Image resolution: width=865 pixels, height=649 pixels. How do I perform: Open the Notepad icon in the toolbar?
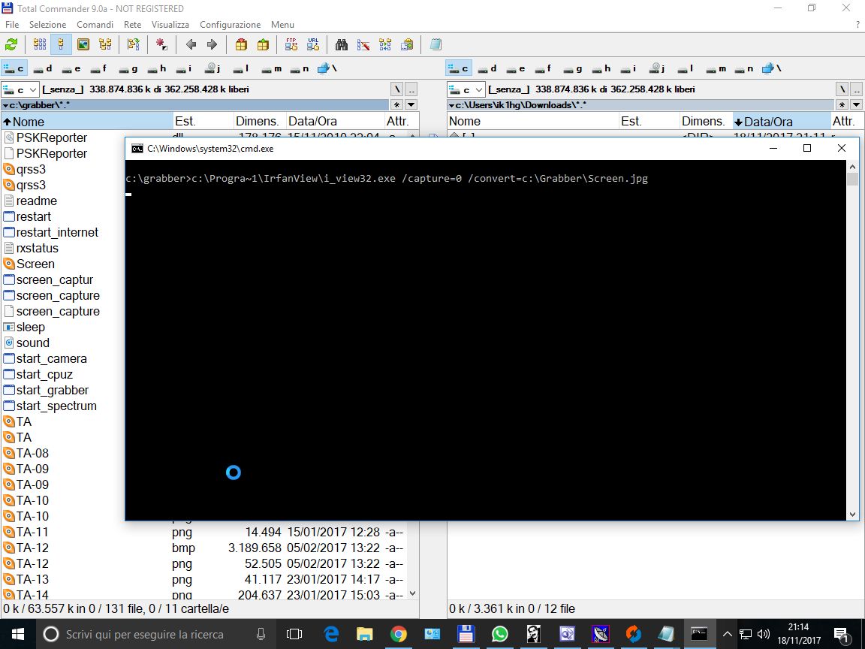click(436, 44)
